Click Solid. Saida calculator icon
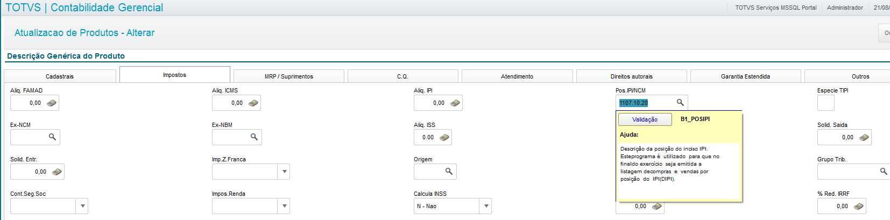 864,137
